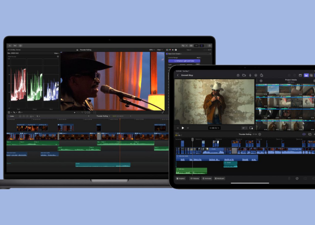Viewport: 315px width, 225px height.
Task: Tap the picture-in-picture viewer options icon
Action: tap(251, 128)
